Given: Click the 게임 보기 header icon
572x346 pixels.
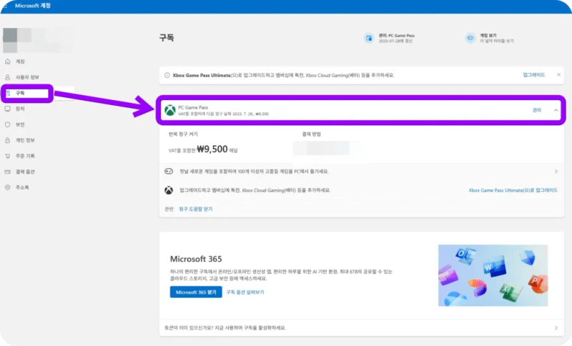Looking at the screenshot, I should (470, 38).
